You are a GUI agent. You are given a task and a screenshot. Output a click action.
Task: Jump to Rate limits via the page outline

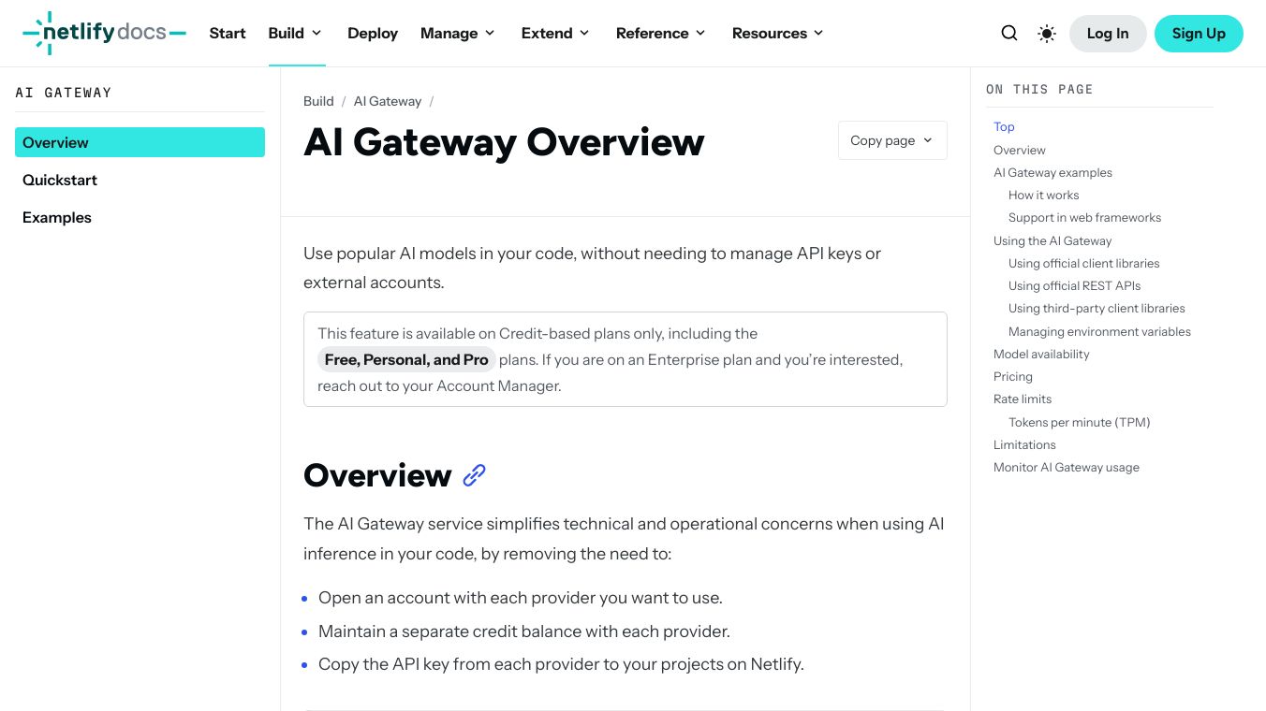click(1022, 399)
